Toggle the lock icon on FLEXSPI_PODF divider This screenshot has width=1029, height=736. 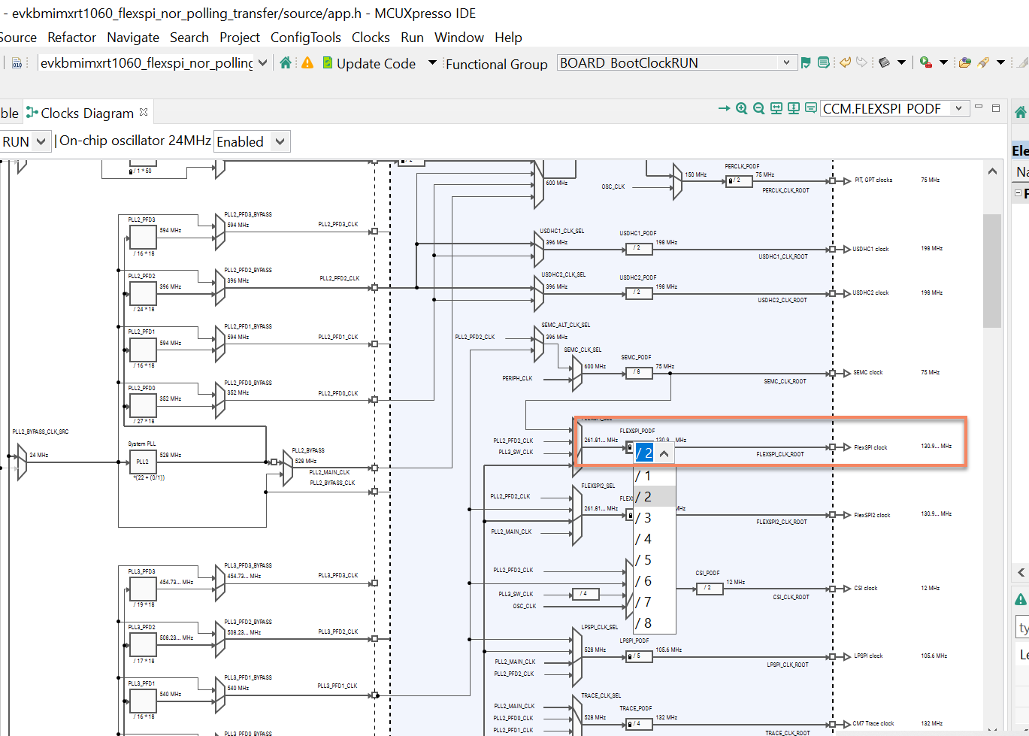tap(630, 447)
